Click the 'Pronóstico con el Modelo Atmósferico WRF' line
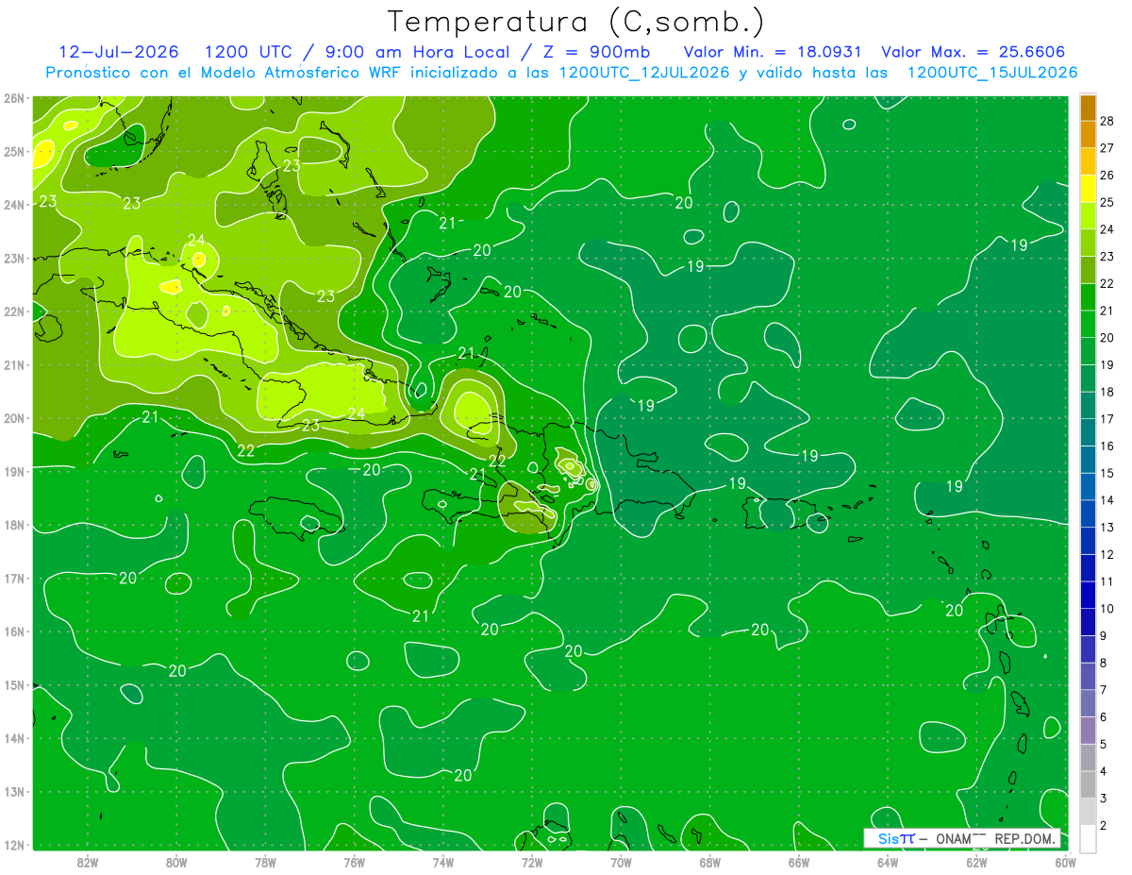The width and height of the screenshot is (1132, 875). tap(562, 73)
